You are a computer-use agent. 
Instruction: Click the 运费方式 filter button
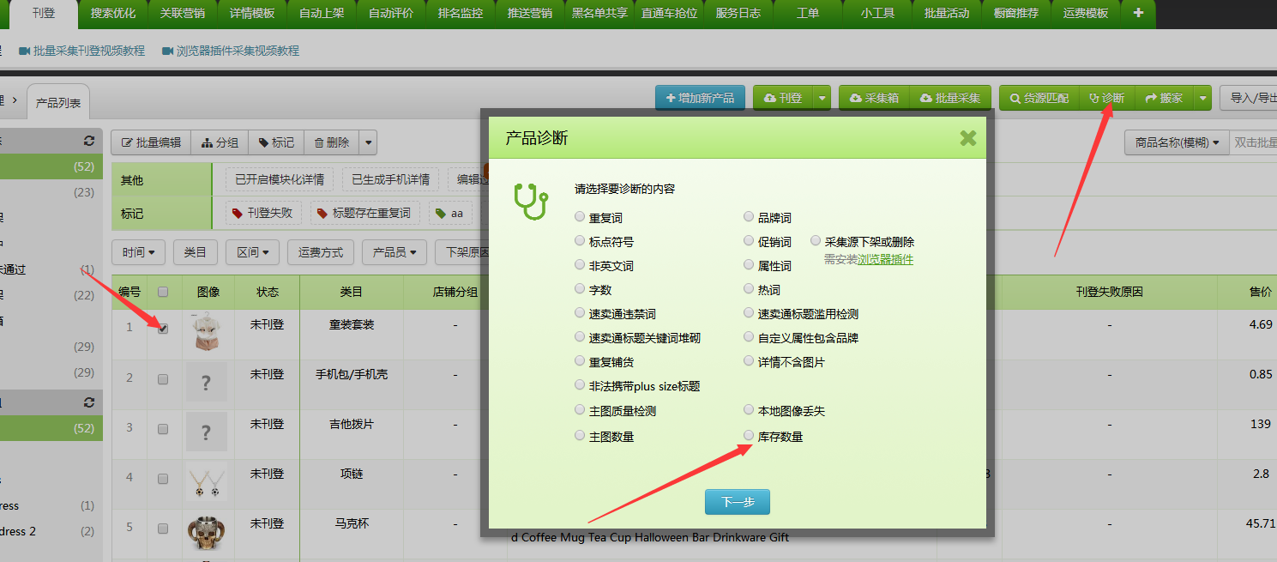(320, 252)
